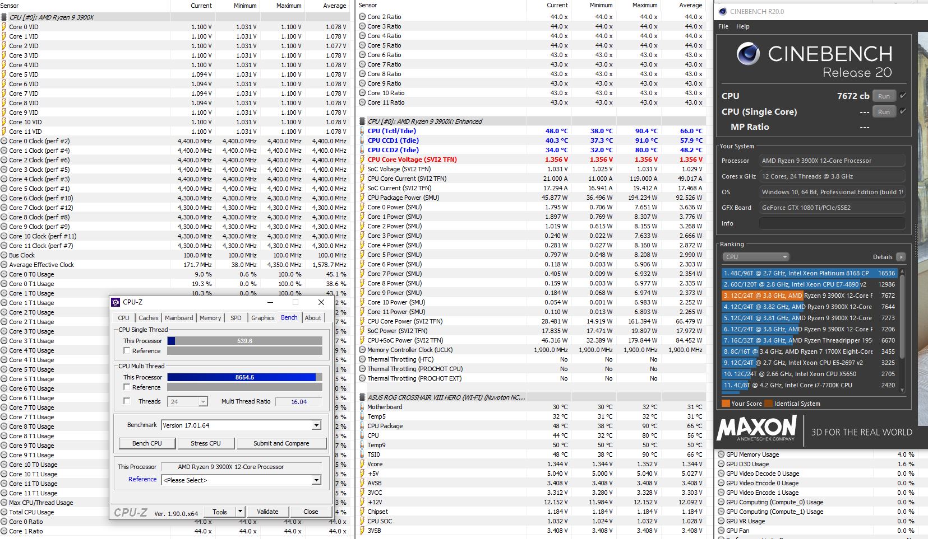The height and width of the screenshot is (539, 928).
Task: Open the Cinebench Help menu
Action: click(743, 26)
